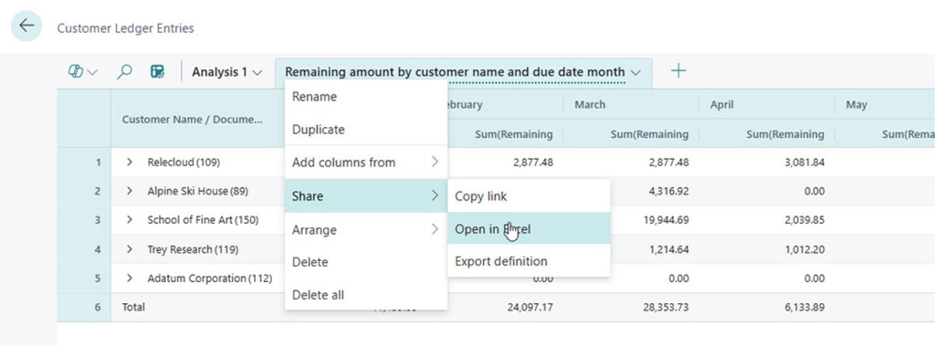Viewport: 935px width, 346px height.
Task: Click the search magnifier icon
Action: point(124,72)
